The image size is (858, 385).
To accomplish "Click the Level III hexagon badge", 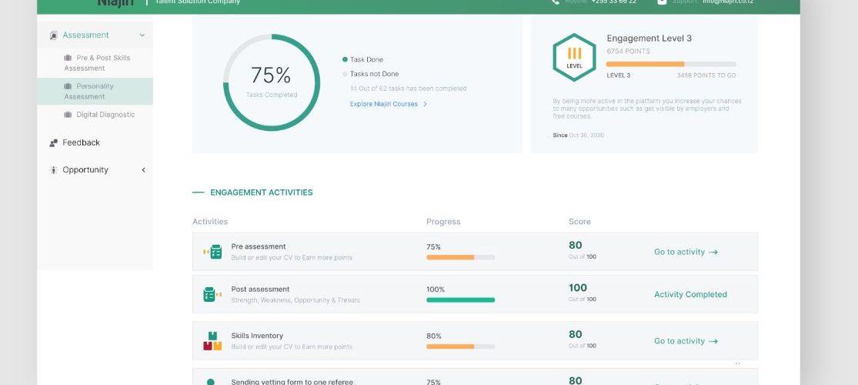I will click(x=574, y=58).
